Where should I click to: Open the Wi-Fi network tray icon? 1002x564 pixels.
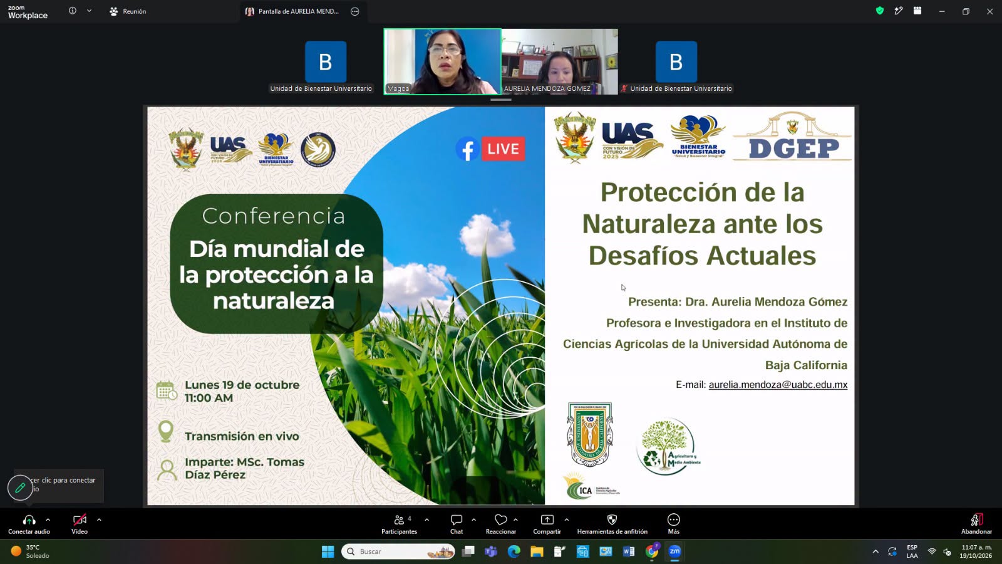point(932,551)
